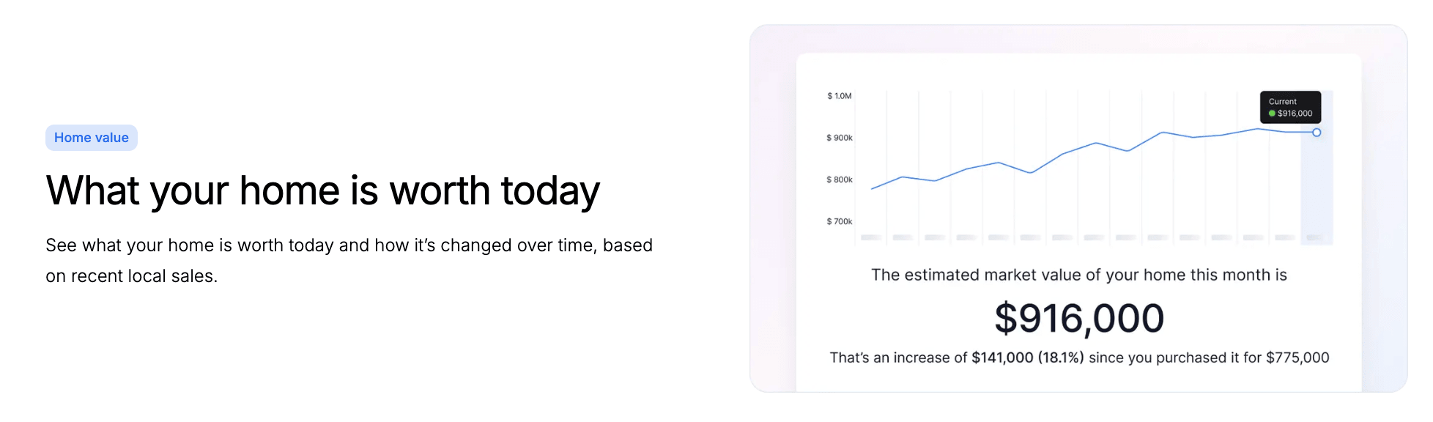The height and width of the screenshot is (422, 1433).
Task: Click the leftmost starting point of the chart line
Action: pos(872,189)
